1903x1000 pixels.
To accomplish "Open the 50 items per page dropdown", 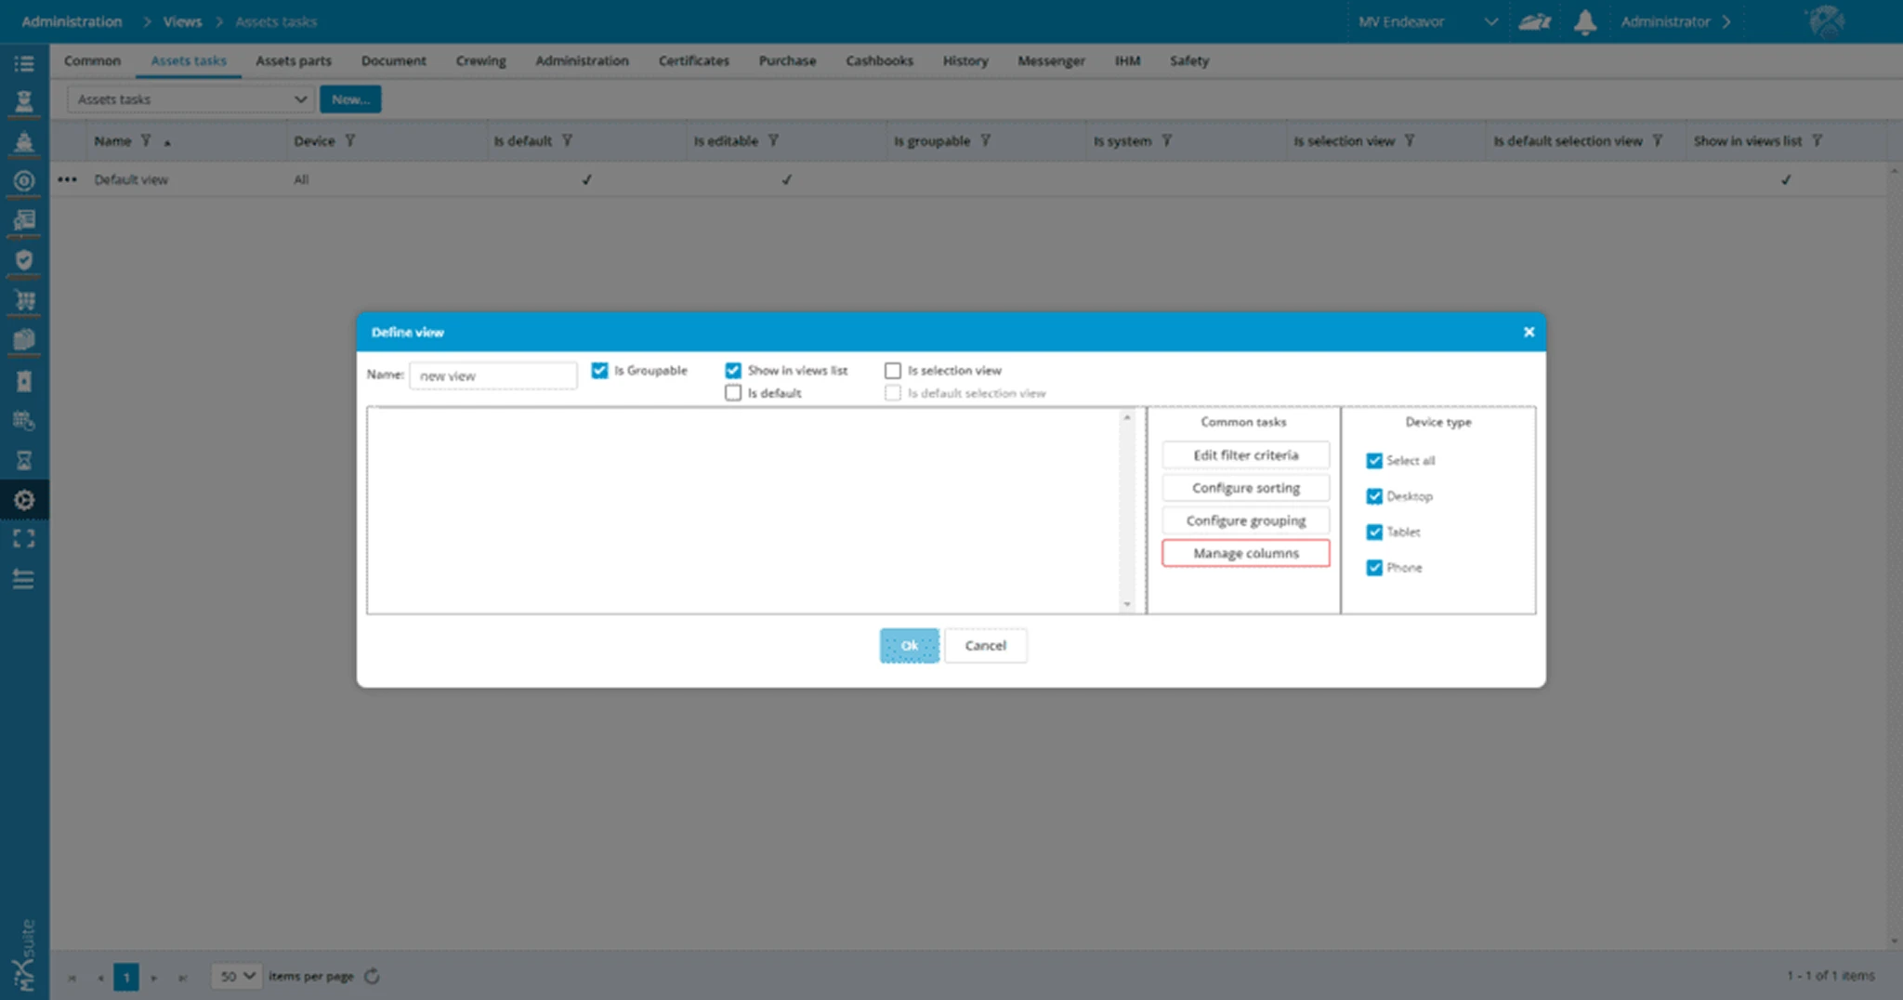I will pyautogui.click(x=236, y=976).
